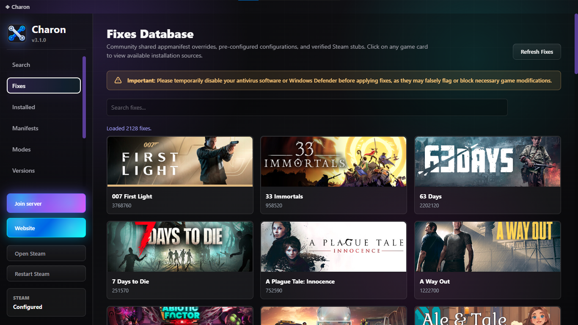Click app ID 2202120
Screen dimensions: 578x325
[429, 206]
